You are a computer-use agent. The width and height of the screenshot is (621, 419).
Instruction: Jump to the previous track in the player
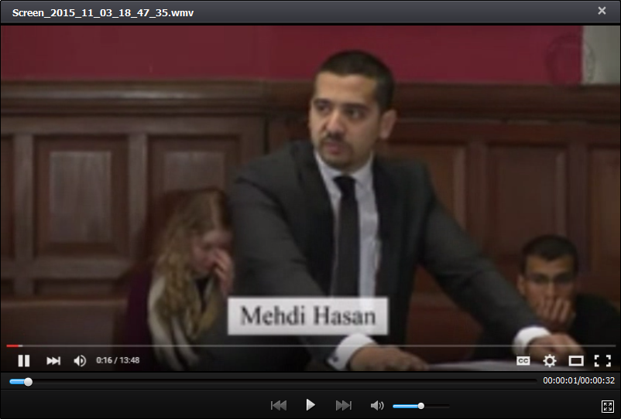279,405
